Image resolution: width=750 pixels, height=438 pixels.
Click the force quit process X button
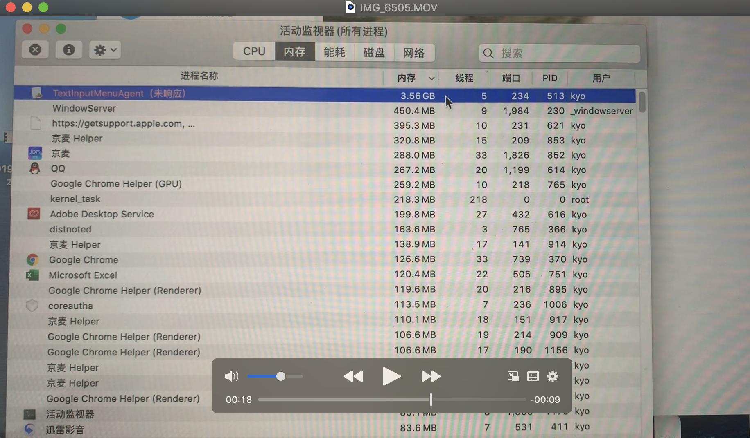coord(35,50)
